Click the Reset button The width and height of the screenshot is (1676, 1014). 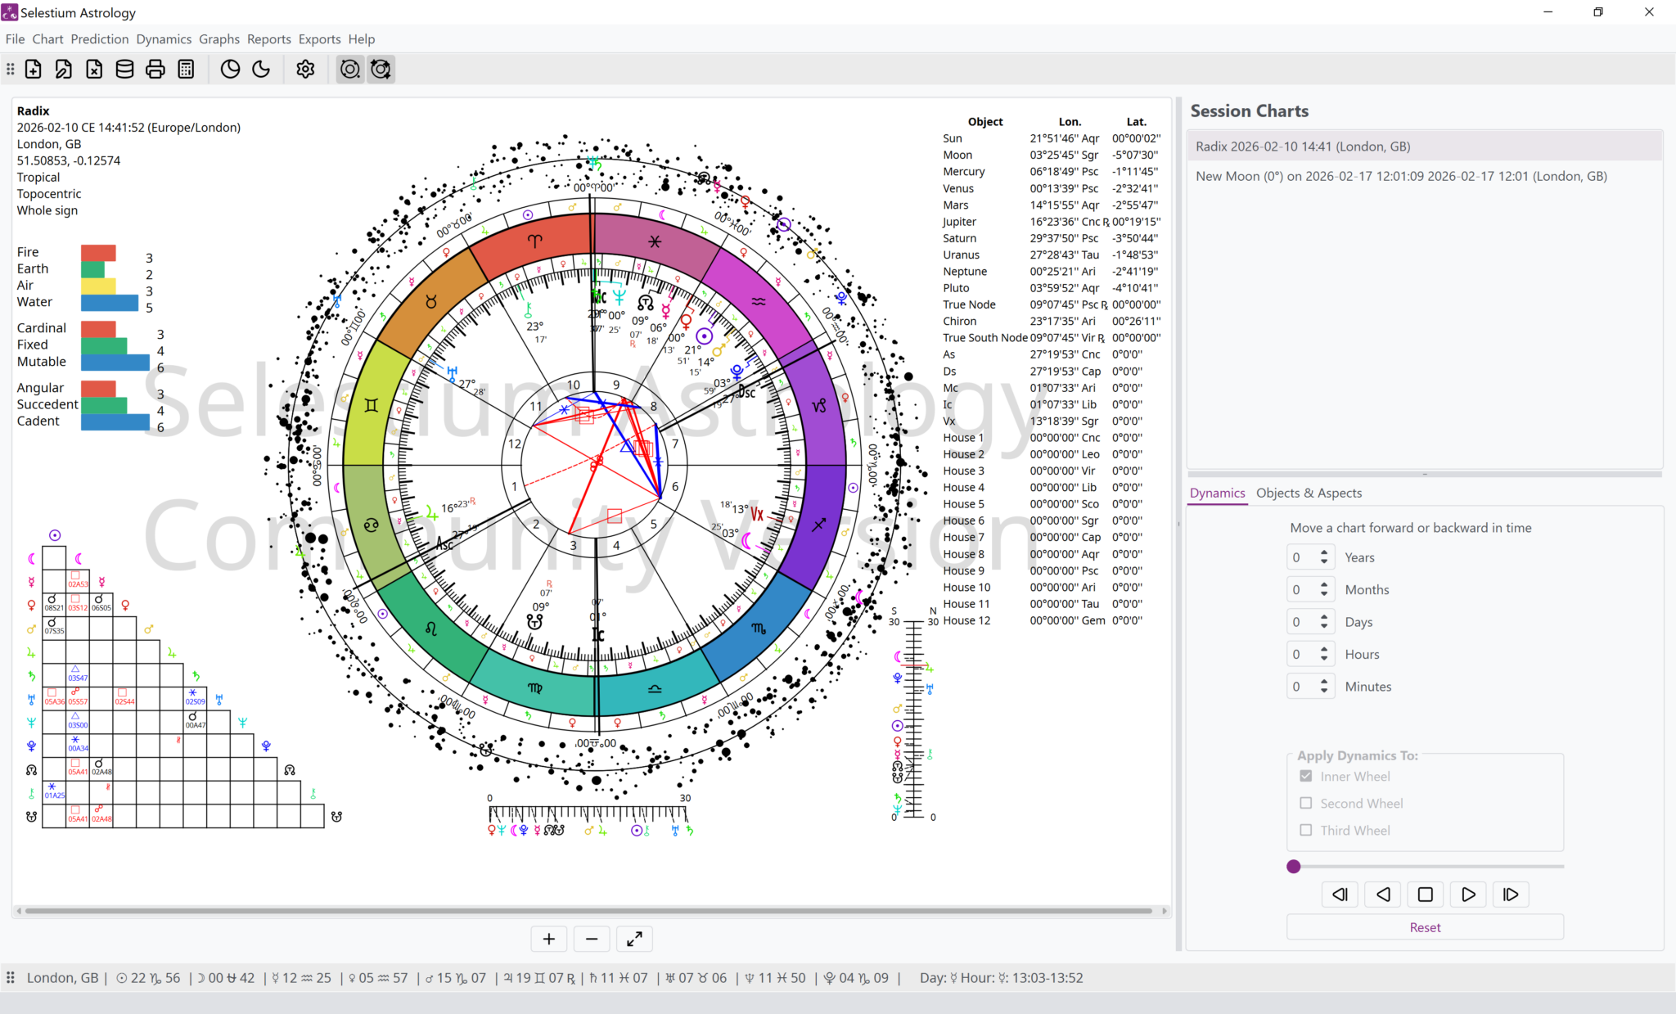pos(1424,926)
